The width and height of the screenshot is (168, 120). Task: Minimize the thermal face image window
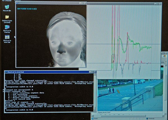(79, 3)
